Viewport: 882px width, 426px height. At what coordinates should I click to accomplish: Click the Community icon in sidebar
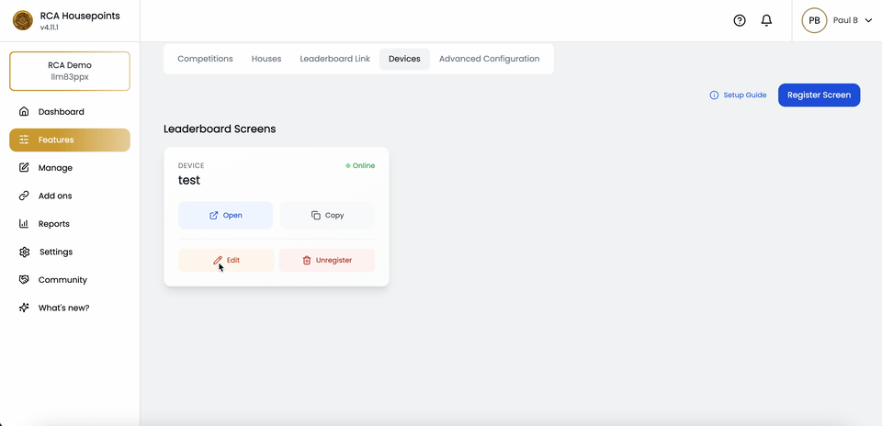tap(24, 280)
